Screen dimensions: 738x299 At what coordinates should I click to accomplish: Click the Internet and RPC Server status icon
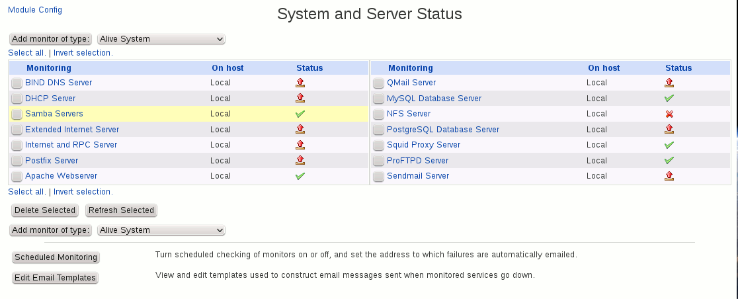(300, 145)
